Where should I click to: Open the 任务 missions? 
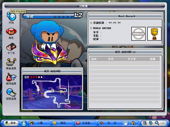point(109,123)
